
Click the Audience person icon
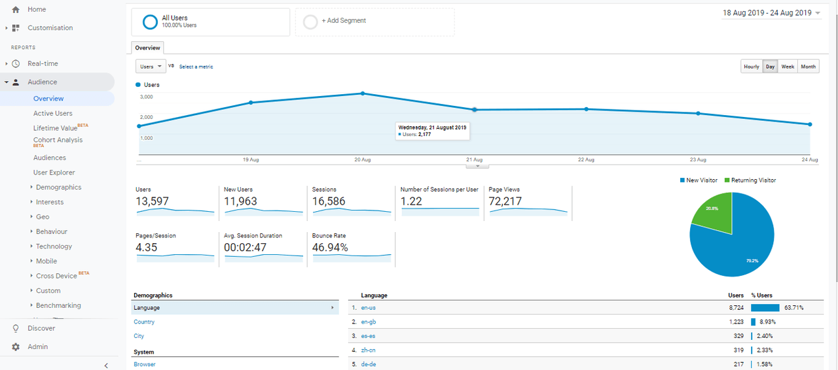pyautogui.click(x=16, y=82)
